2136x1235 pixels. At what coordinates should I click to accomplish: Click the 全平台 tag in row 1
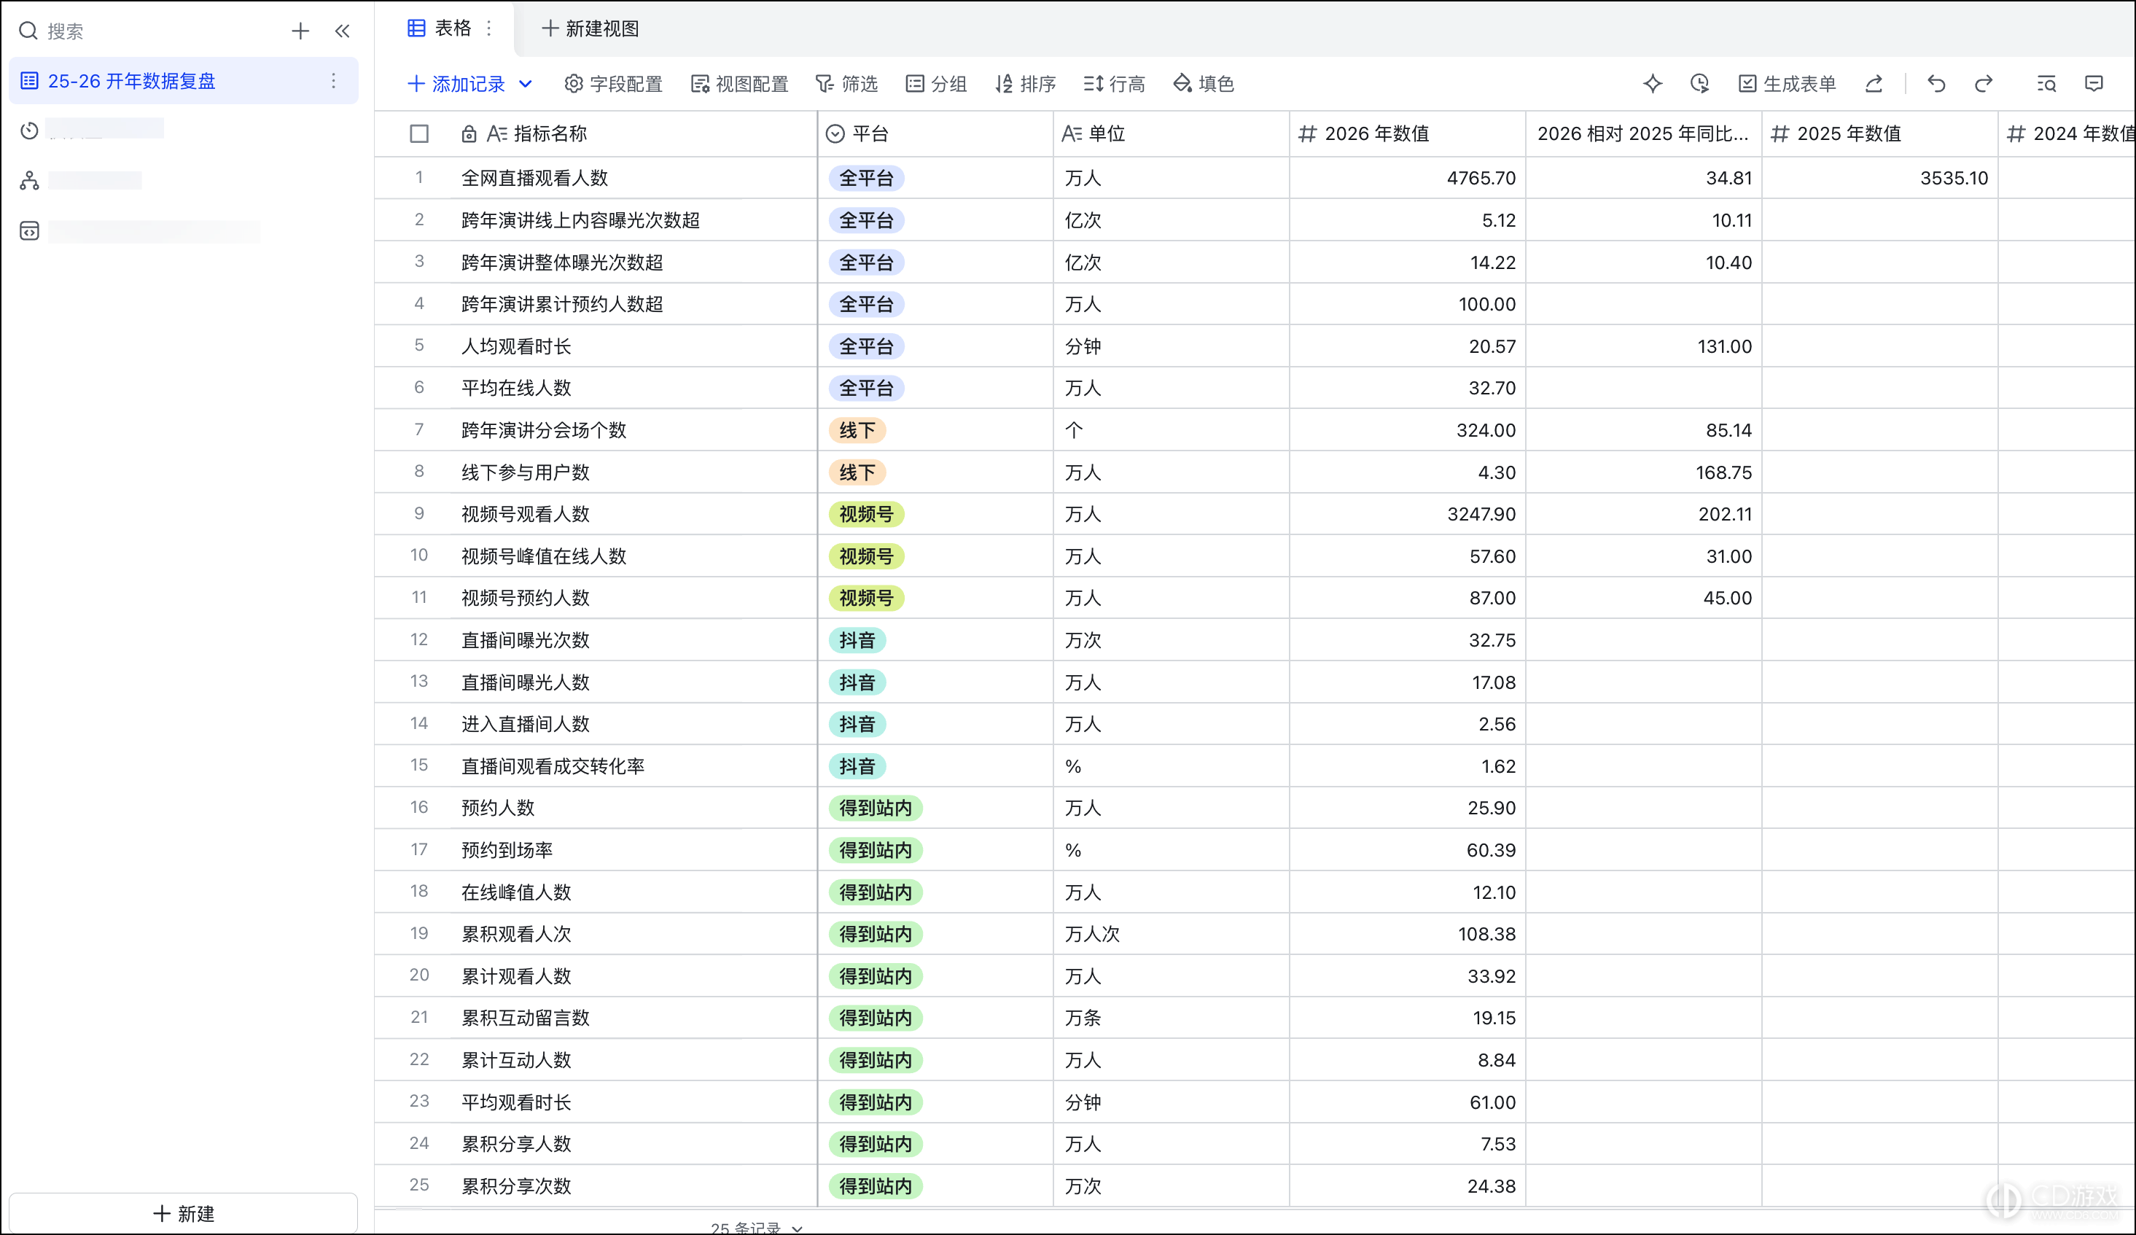(865, 178)
